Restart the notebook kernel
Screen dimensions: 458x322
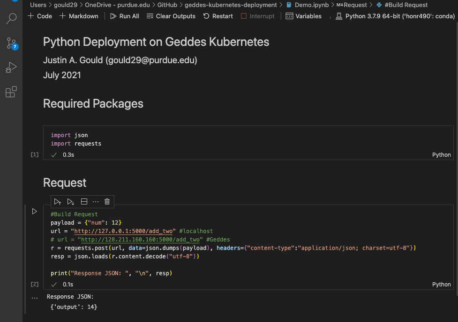point(218,16)
